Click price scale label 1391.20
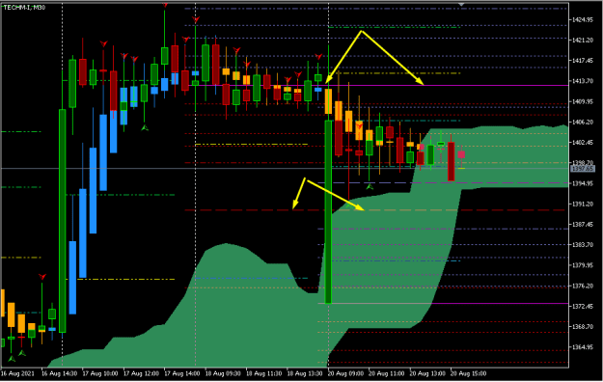The width and height of the screenshot is (603, 382). point(583,204)
